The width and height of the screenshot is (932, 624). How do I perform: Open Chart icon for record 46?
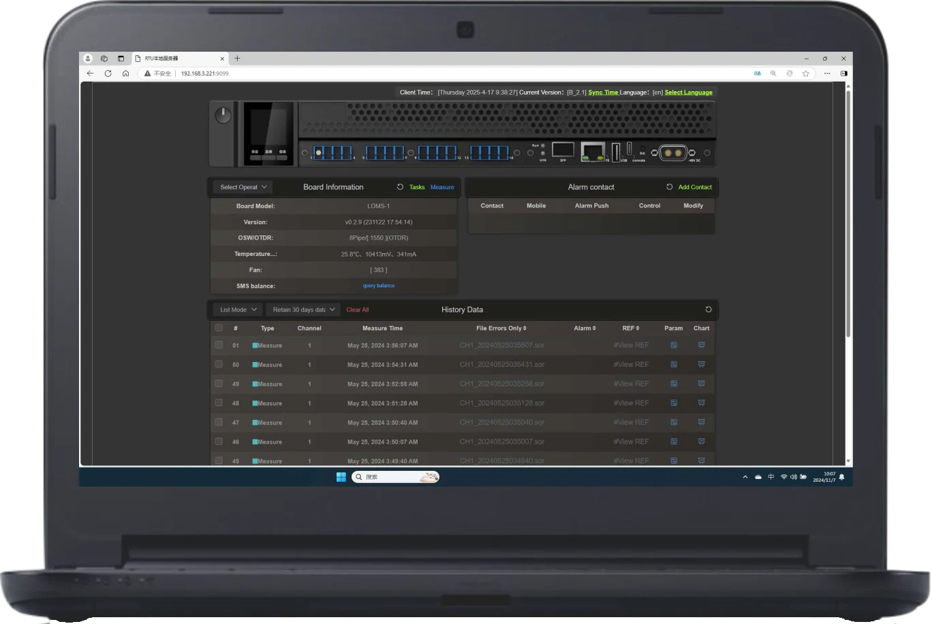pos(701,442)
